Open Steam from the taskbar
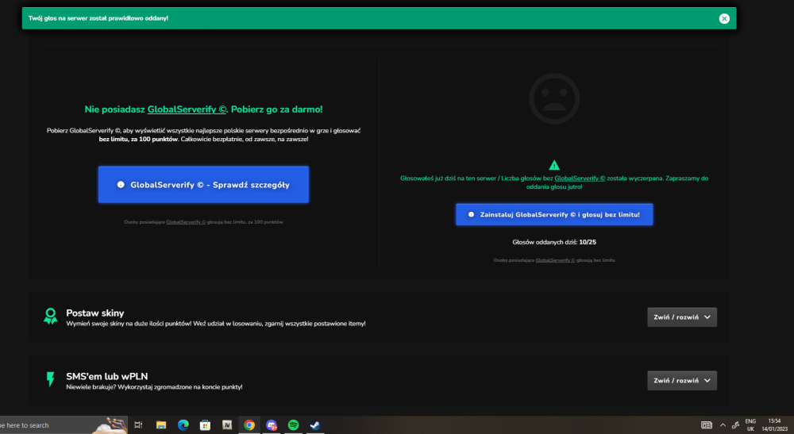This screenshot has height=434, width=794. click(x=315, y=425)
